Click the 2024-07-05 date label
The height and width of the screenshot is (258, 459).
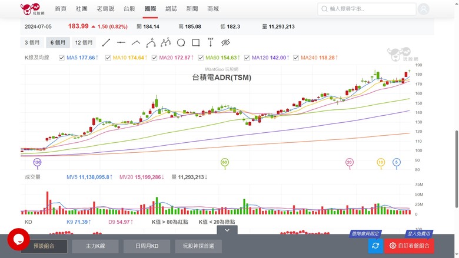(38, 26)
